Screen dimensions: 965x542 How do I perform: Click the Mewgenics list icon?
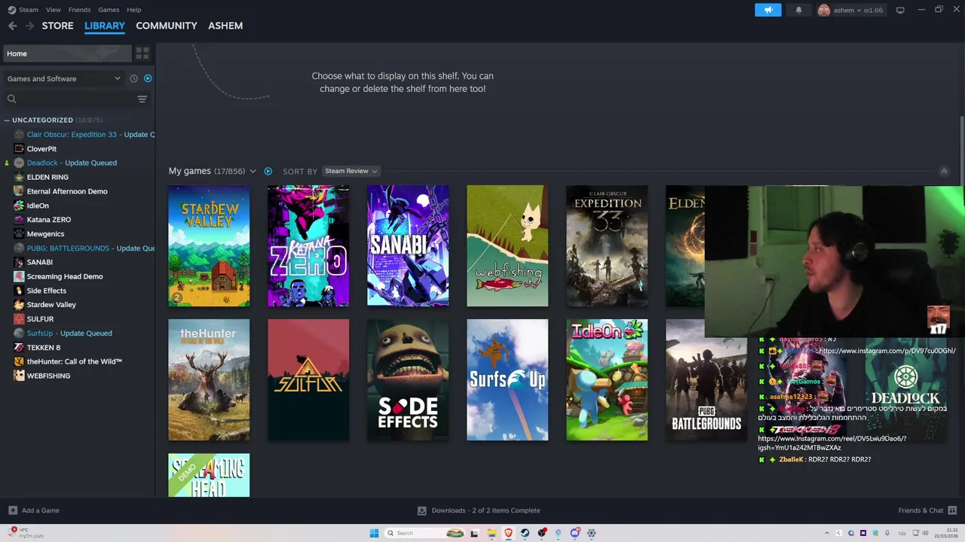point(19,233)
